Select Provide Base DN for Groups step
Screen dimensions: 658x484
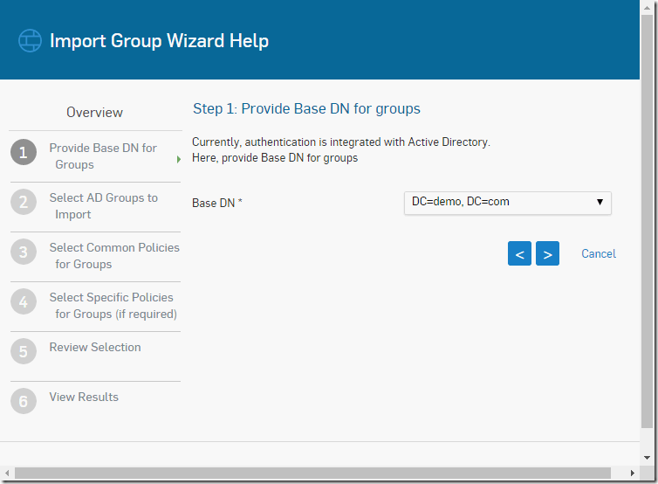point(103,156)
